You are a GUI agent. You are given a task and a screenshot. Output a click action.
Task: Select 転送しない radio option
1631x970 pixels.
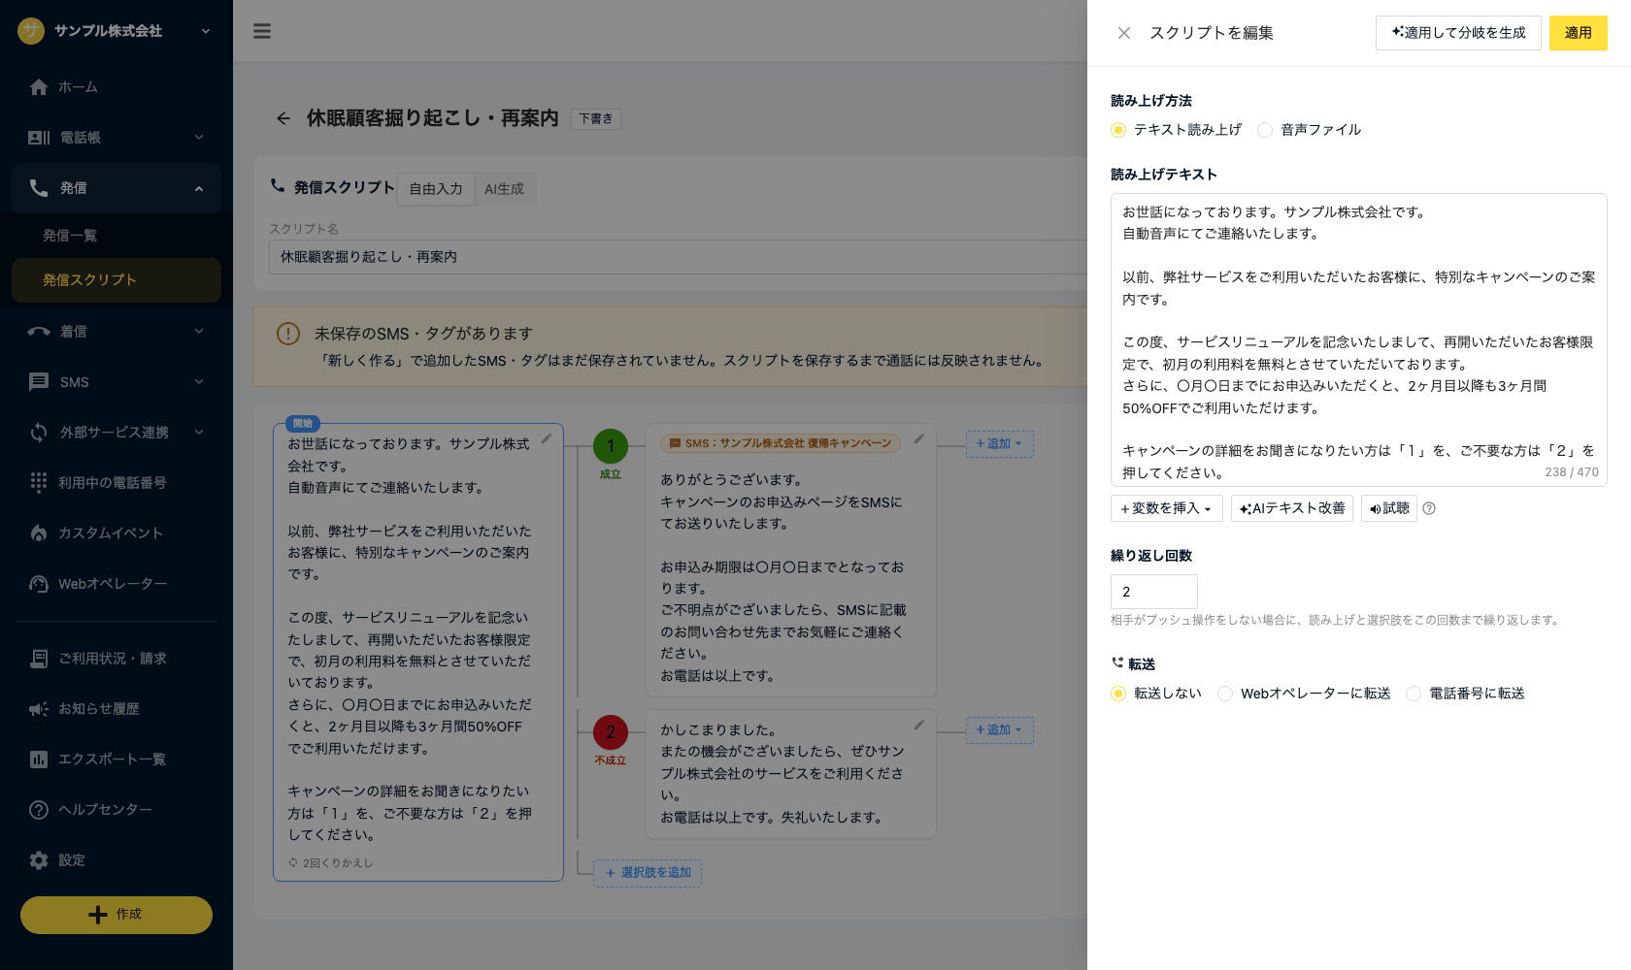[1118, 694]
